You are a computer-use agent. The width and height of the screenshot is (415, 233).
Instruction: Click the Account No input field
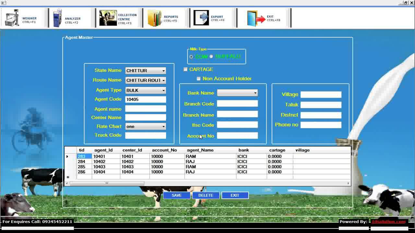point(237,136)
